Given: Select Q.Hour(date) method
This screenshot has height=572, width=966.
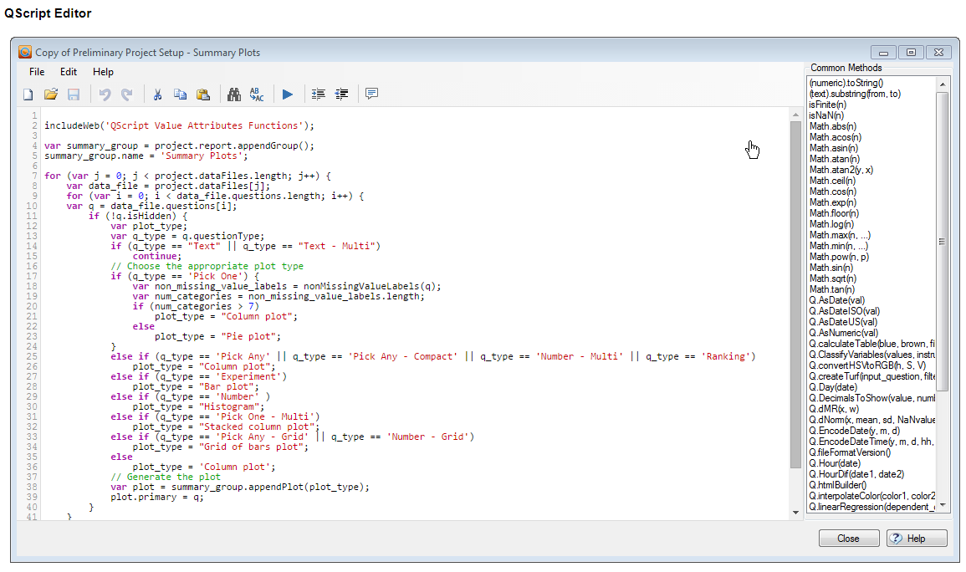Looking at the screenshot, I should [x=835, y=463].
